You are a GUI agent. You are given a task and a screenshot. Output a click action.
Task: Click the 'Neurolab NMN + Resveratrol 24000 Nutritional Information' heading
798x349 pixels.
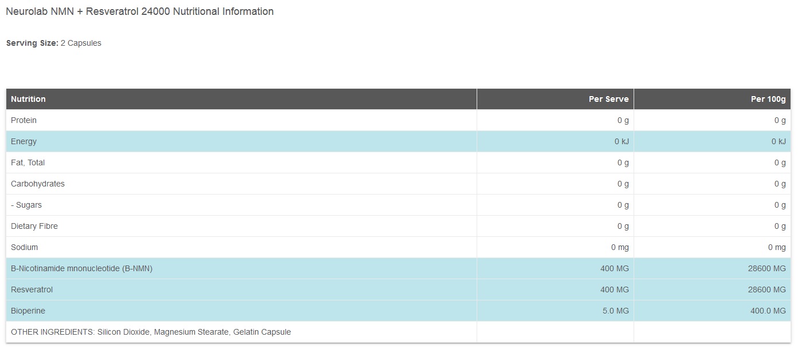[139, 11]
